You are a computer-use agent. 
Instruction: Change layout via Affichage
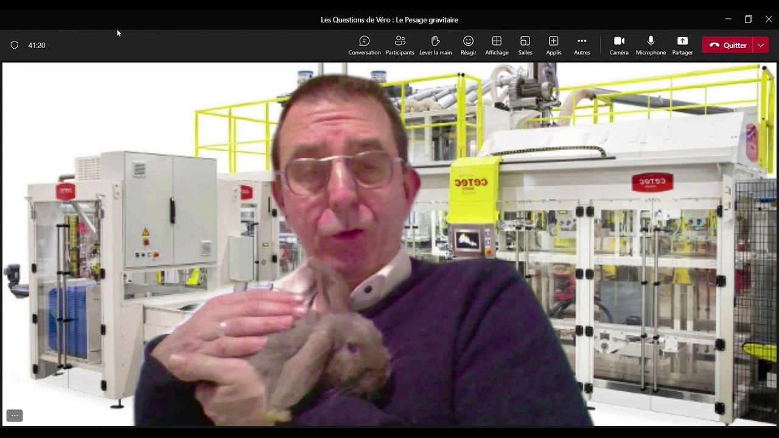[497, 45]
